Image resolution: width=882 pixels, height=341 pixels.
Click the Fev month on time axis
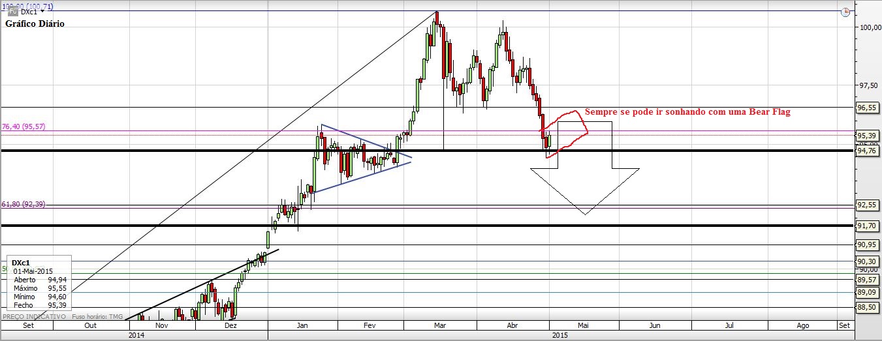[370, 325]
